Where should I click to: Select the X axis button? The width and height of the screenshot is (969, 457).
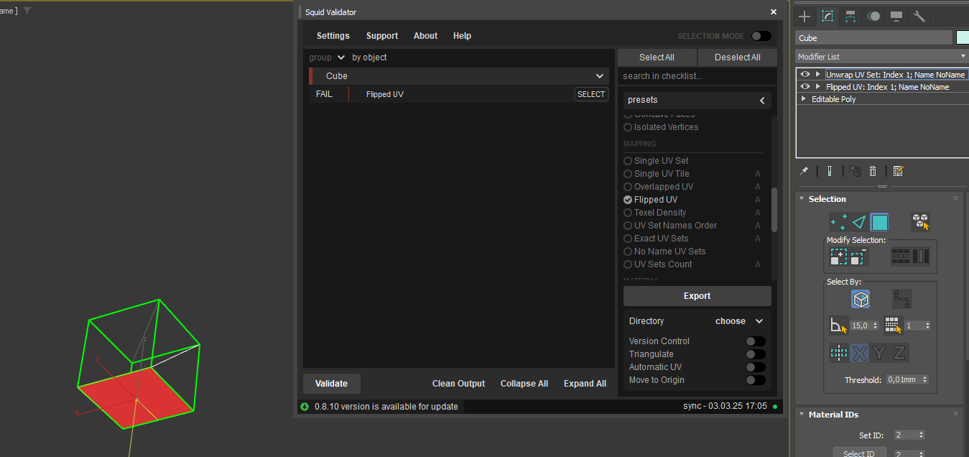[x=860, y=353]
